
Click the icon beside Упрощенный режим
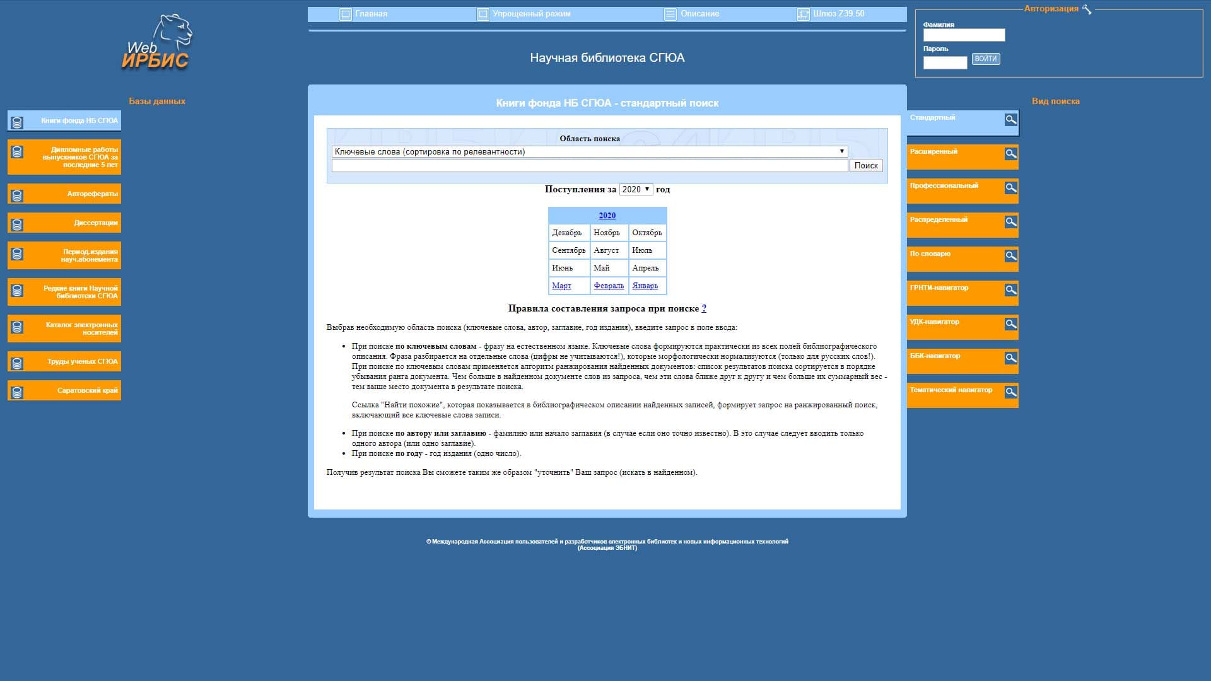point(483,15)
